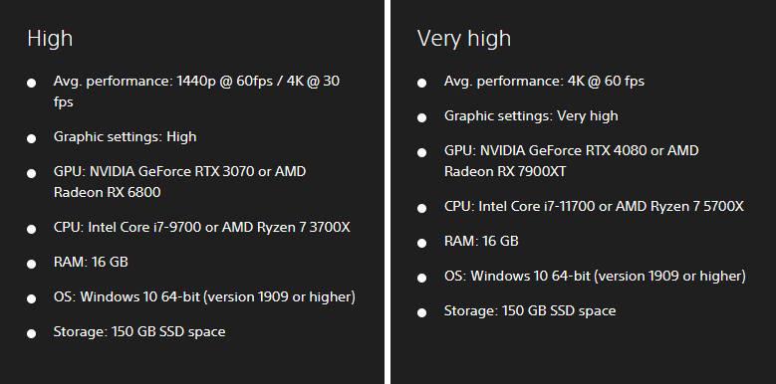
Task: Click the Intel Core i7-11700 or Ryzen 7 5700X line
Action: pos(594,206)
